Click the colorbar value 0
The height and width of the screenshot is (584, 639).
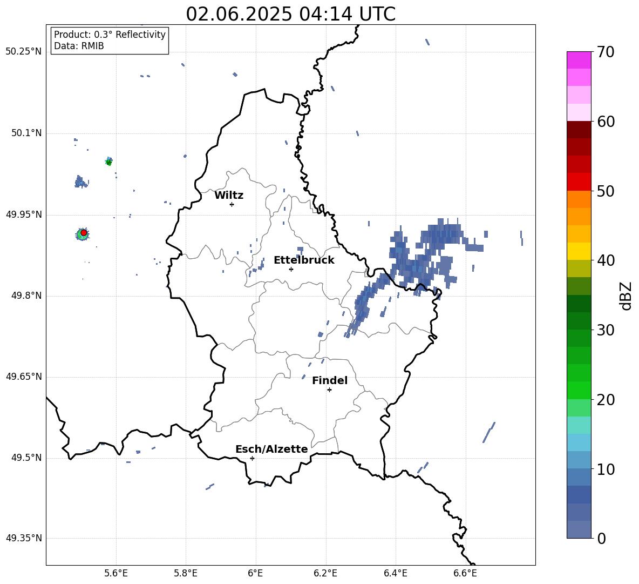601,538
